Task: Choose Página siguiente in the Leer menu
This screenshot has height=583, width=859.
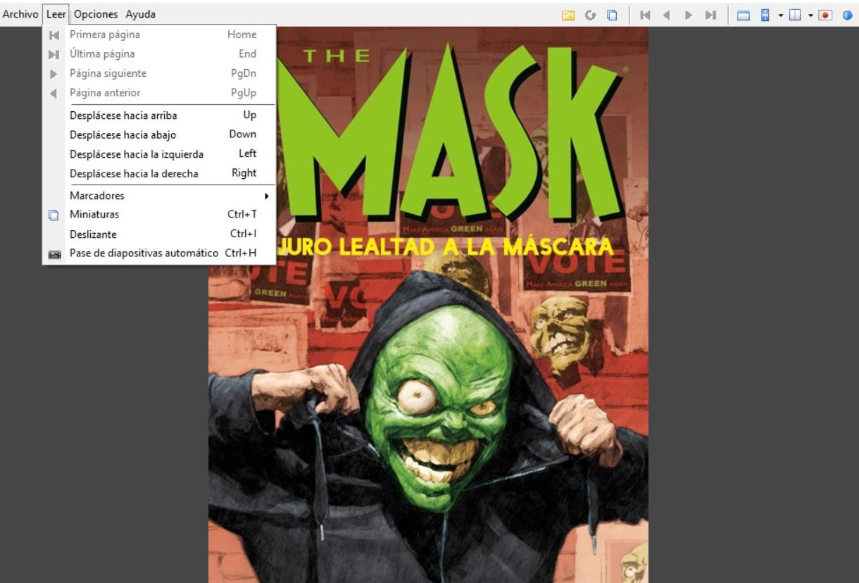Action: 159,73
